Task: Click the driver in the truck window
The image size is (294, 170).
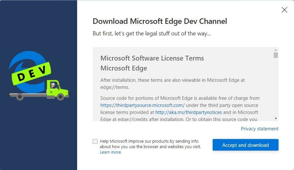Action: click(53, 85)
